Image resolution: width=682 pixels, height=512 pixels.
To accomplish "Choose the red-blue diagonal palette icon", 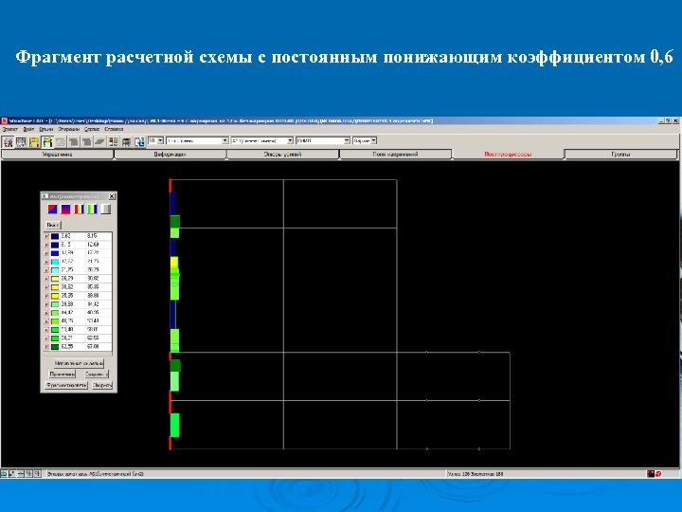I will [x=53, y=210].
